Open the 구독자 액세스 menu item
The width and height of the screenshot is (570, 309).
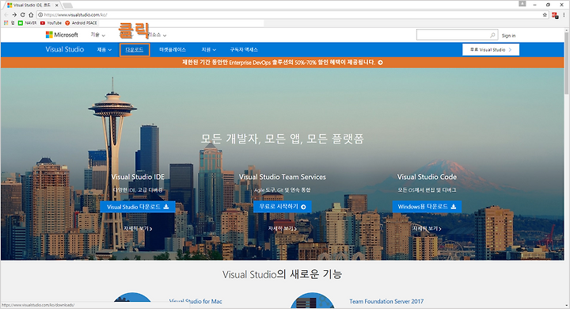[244, 49]
